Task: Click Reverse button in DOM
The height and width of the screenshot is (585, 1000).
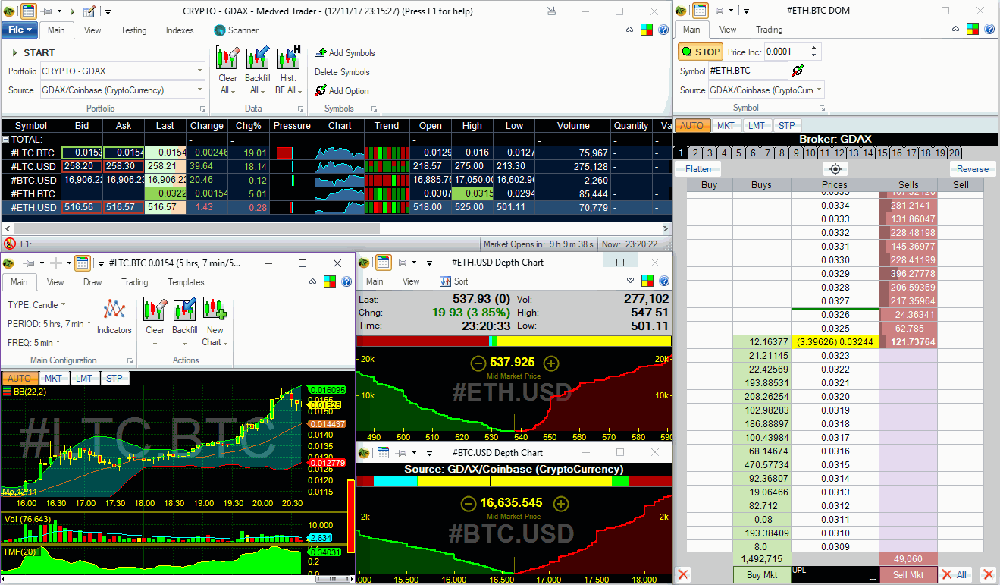Action: pos(973,169)
